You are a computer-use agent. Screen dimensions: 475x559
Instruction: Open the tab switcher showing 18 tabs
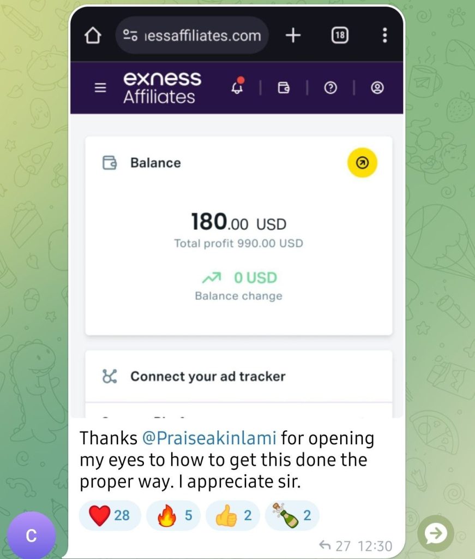(x=340, y=35)
